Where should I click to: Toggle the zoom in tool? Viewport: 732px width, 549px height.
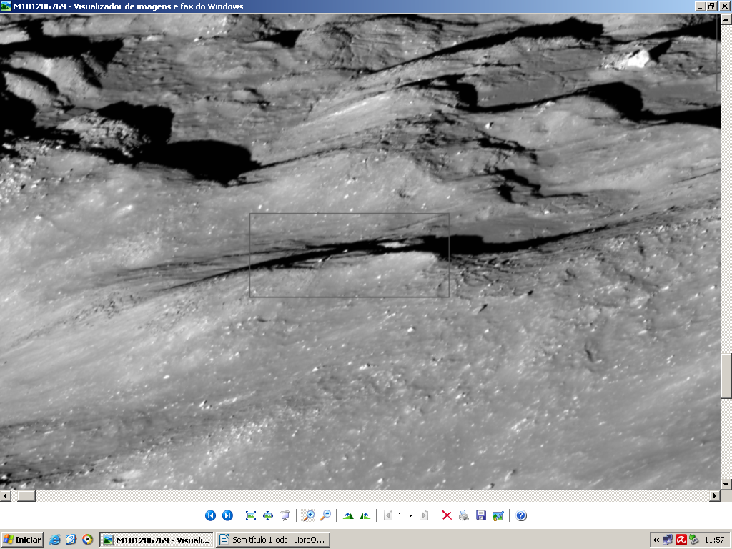308,515
